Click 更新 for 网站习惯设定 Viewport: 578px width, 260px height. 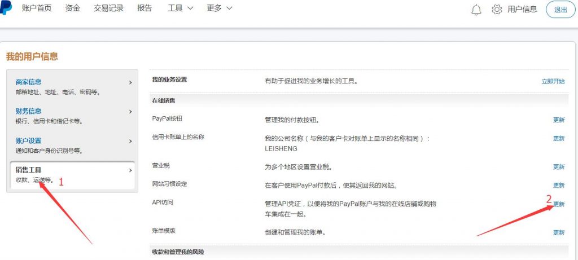coord(559,186)
